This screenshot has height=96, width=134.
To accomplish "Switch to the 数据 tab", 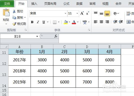I will point(79,4).
